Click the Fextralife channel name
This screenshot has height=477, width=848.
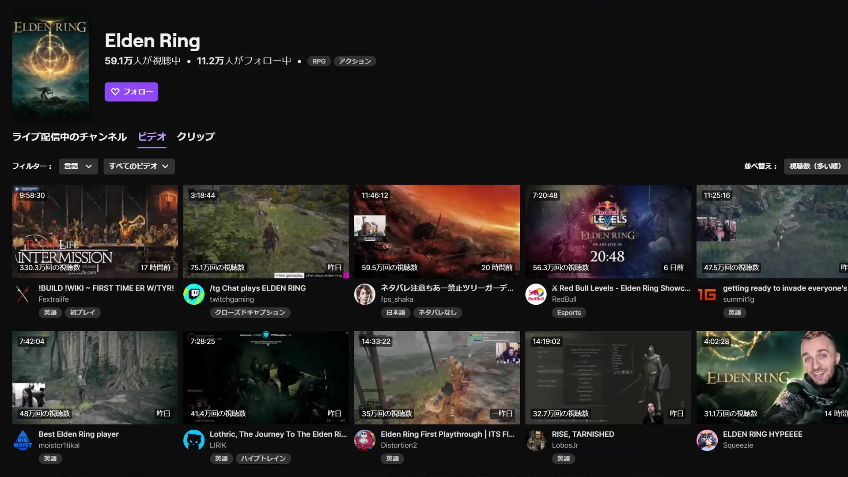53,299
